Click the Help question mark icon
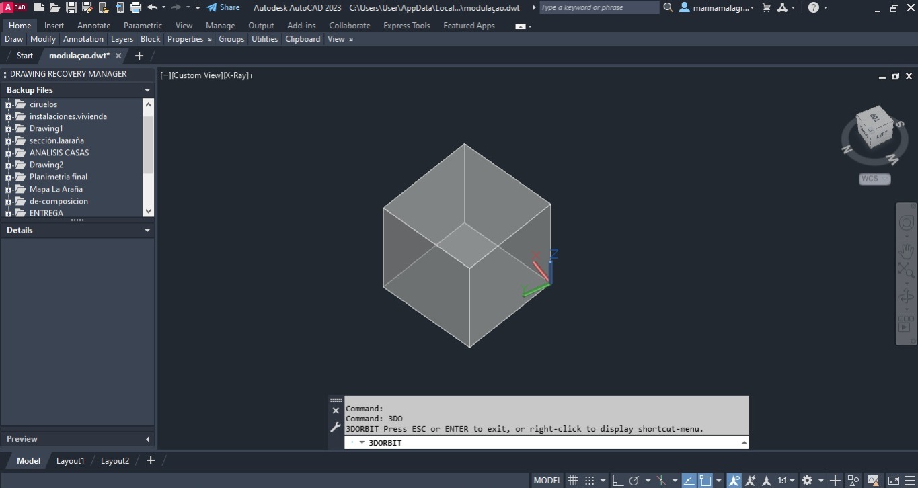918x488 pixels. (814, 7)
